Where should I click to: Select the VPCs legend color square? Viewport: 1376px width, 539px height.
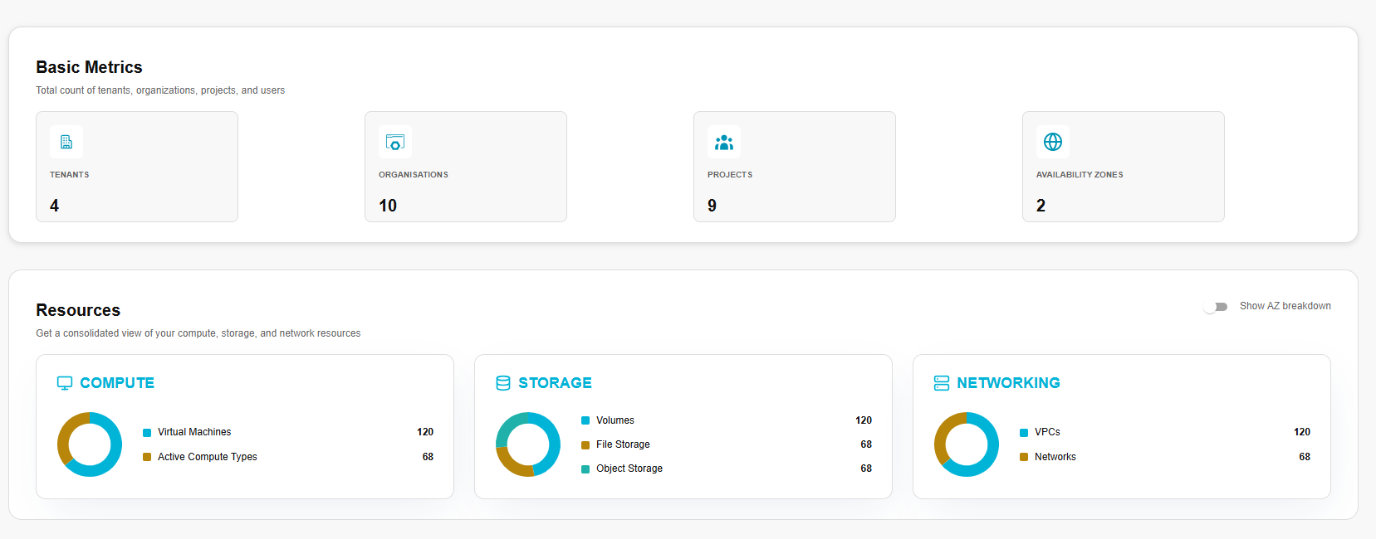pyautogui.click(x=1024, y=433)
